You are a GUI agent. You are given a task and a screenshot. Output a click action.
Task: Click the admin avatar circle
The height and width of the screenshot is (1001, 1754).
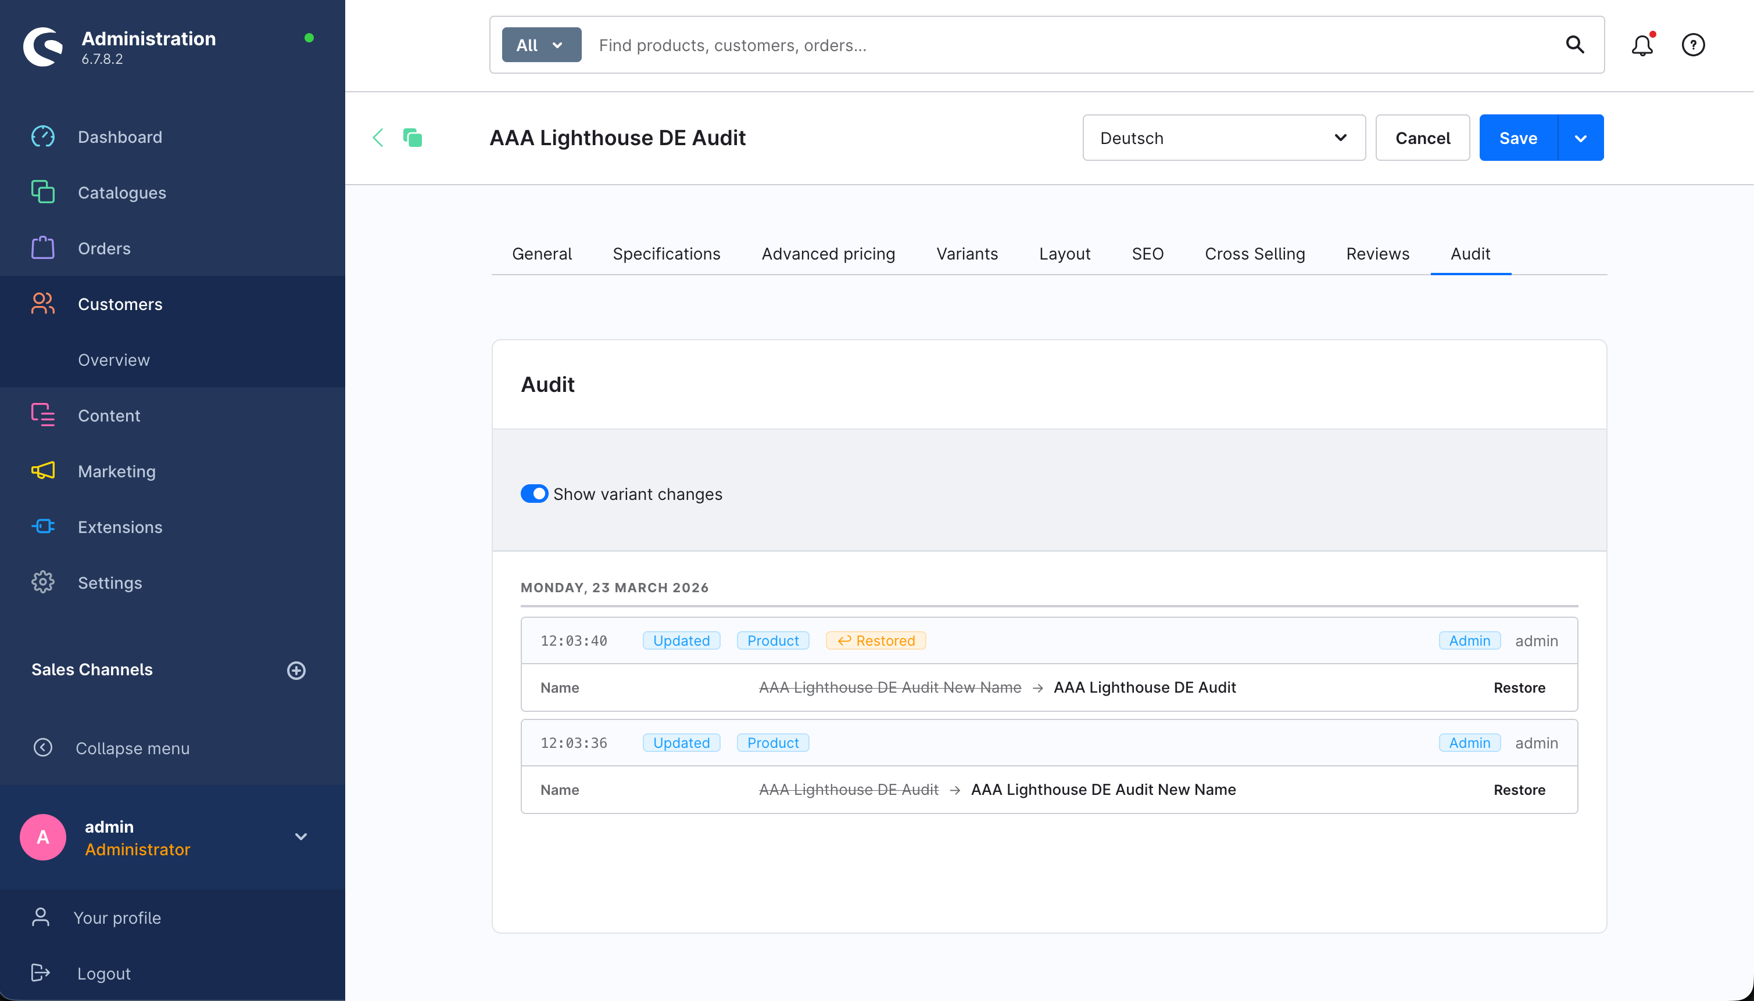coord(42,837)
